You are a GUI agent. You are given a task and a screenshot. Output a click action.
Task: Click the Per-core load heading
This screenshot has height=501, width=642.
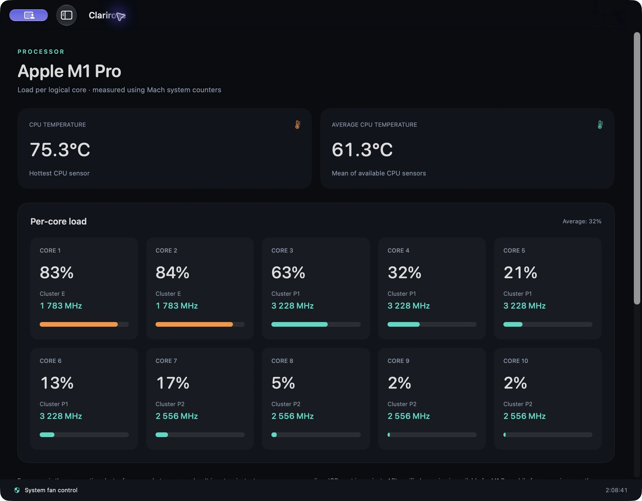(58, 221)
